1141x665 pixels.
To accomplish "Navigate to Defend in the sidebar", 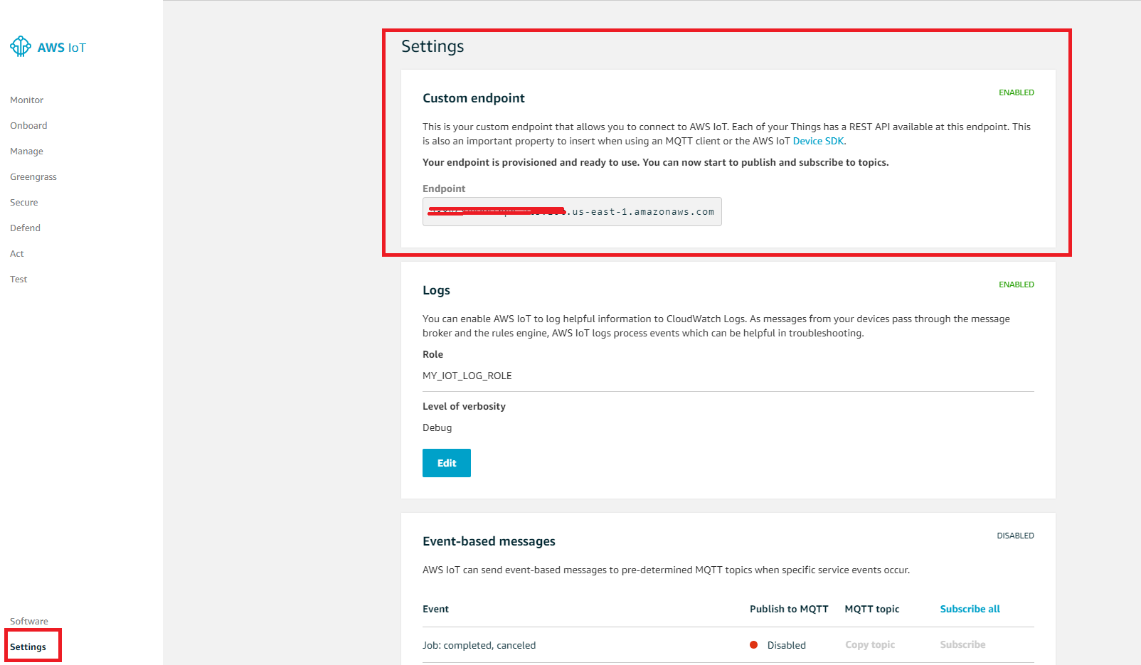I will [25, 228].
